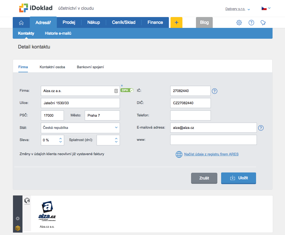This screenshot has height=235, width=285.
Task: Switch to the Kontaktní osoba tab
Action: pos(52,67)
